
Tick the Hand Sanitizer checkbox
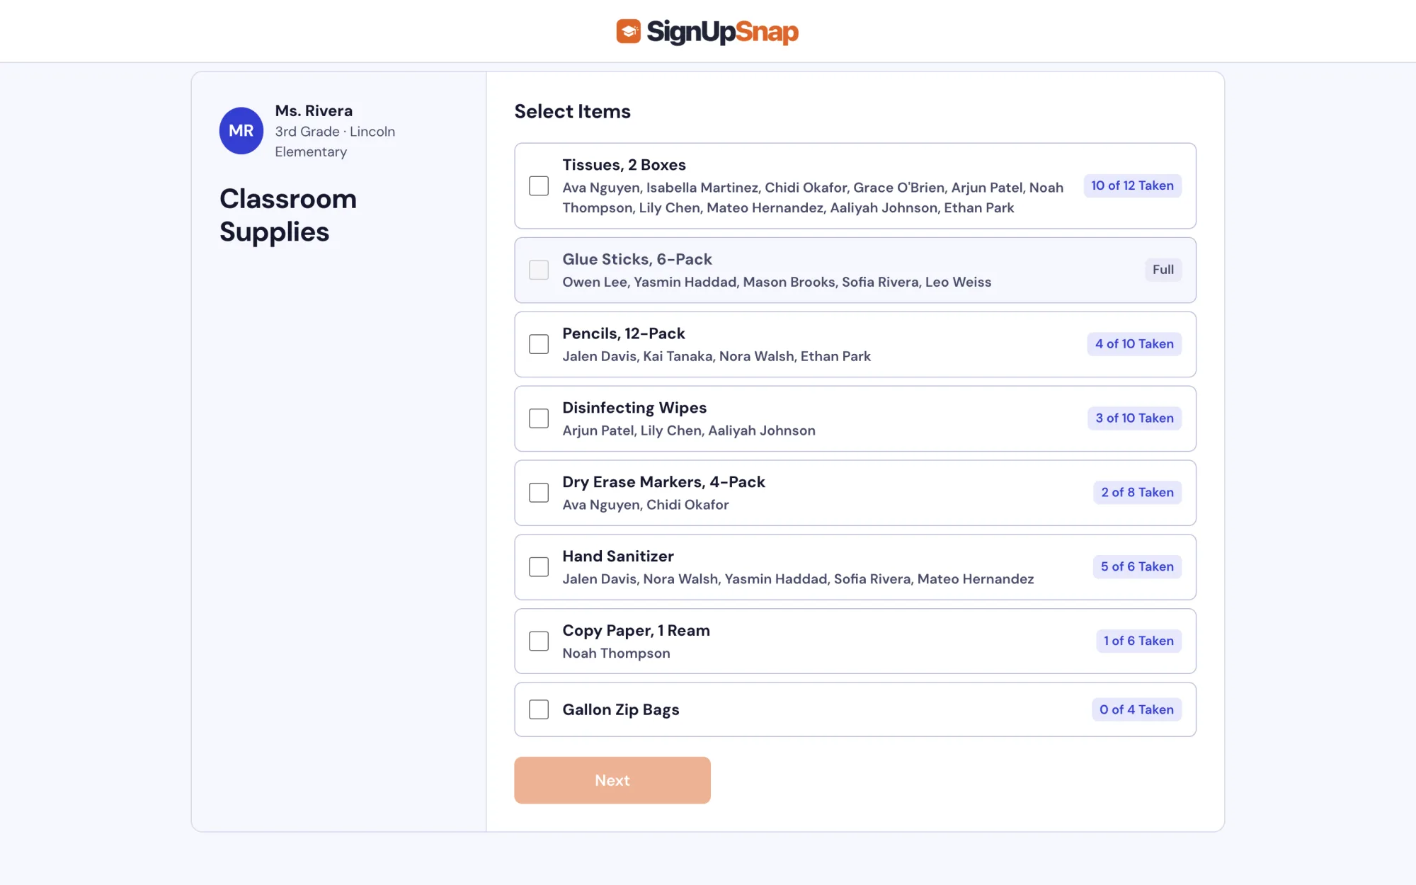coord(539,567)
